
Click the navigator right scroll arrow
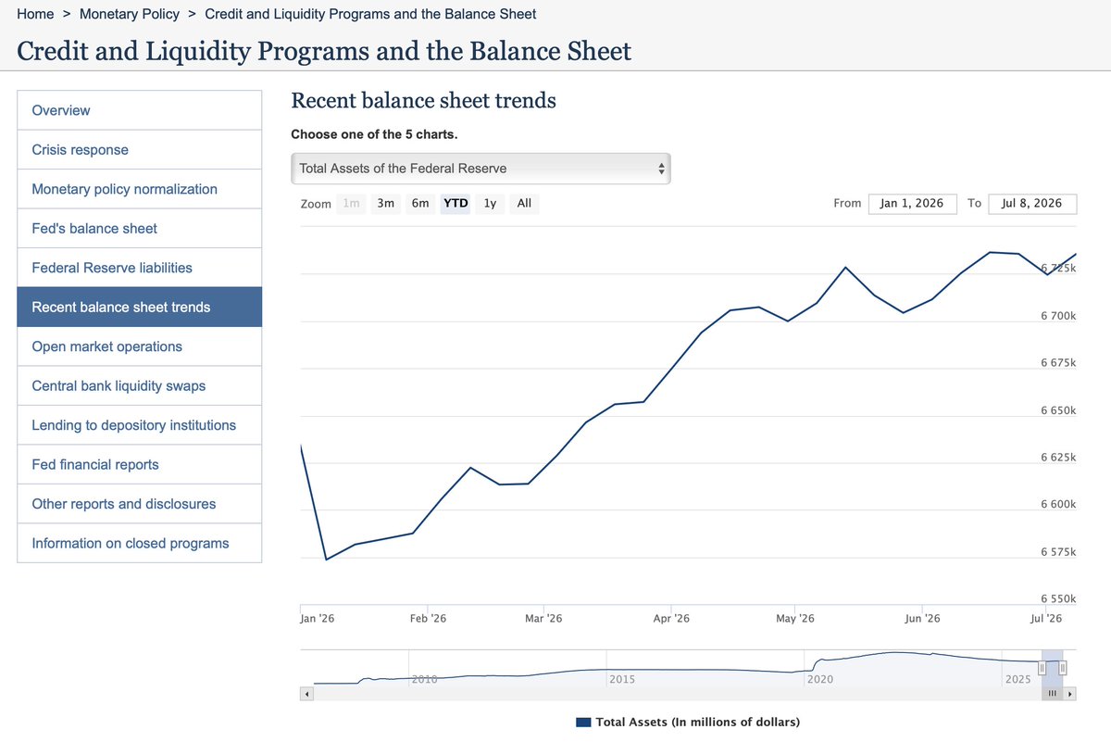click(x=1070, y=694)
